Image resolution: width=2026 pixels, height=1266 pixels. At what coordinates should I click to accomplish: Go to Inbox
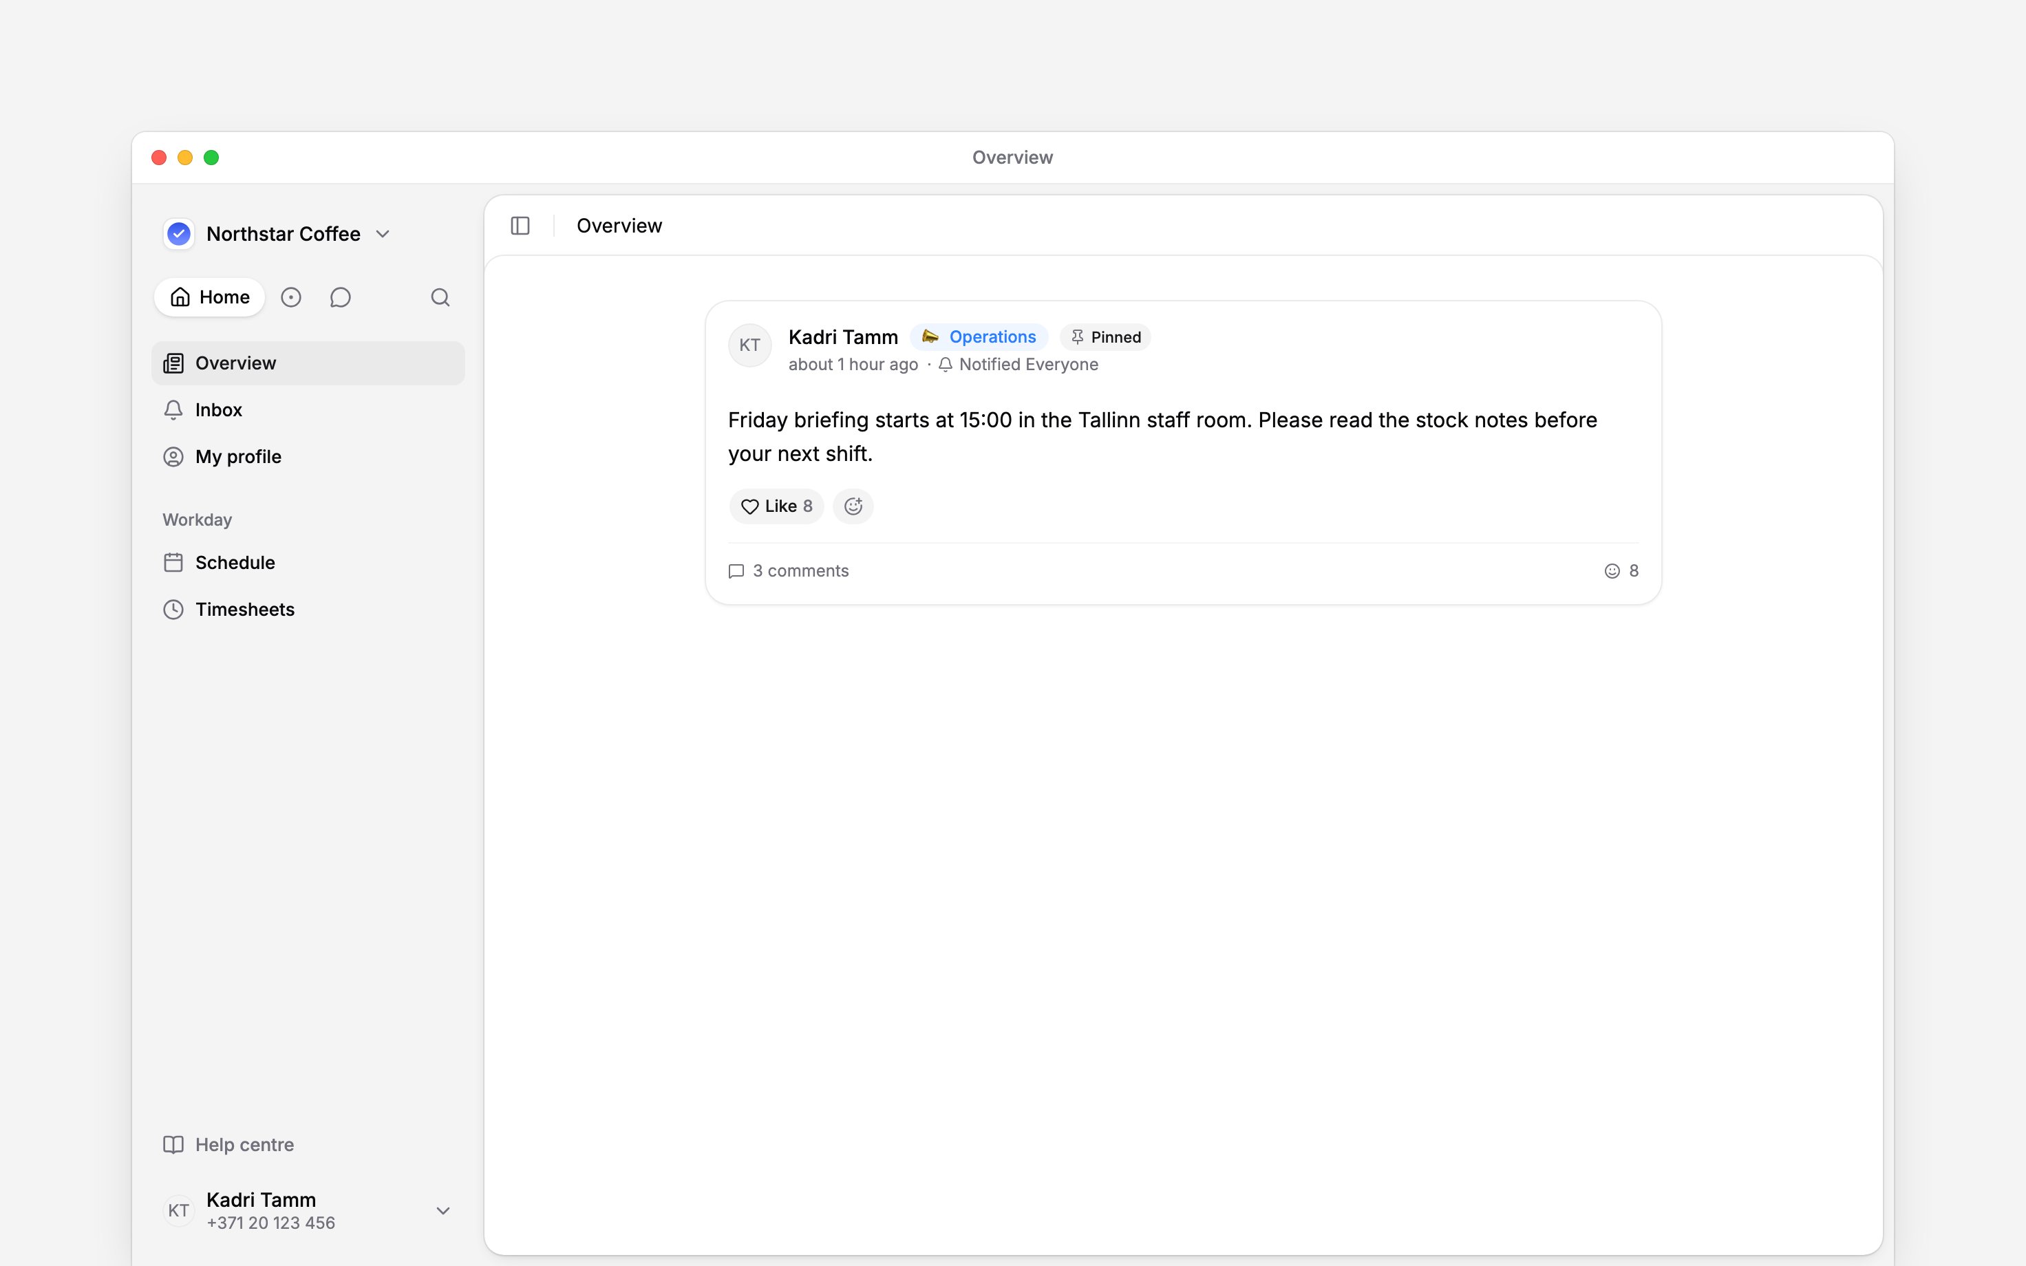[308, 409]
